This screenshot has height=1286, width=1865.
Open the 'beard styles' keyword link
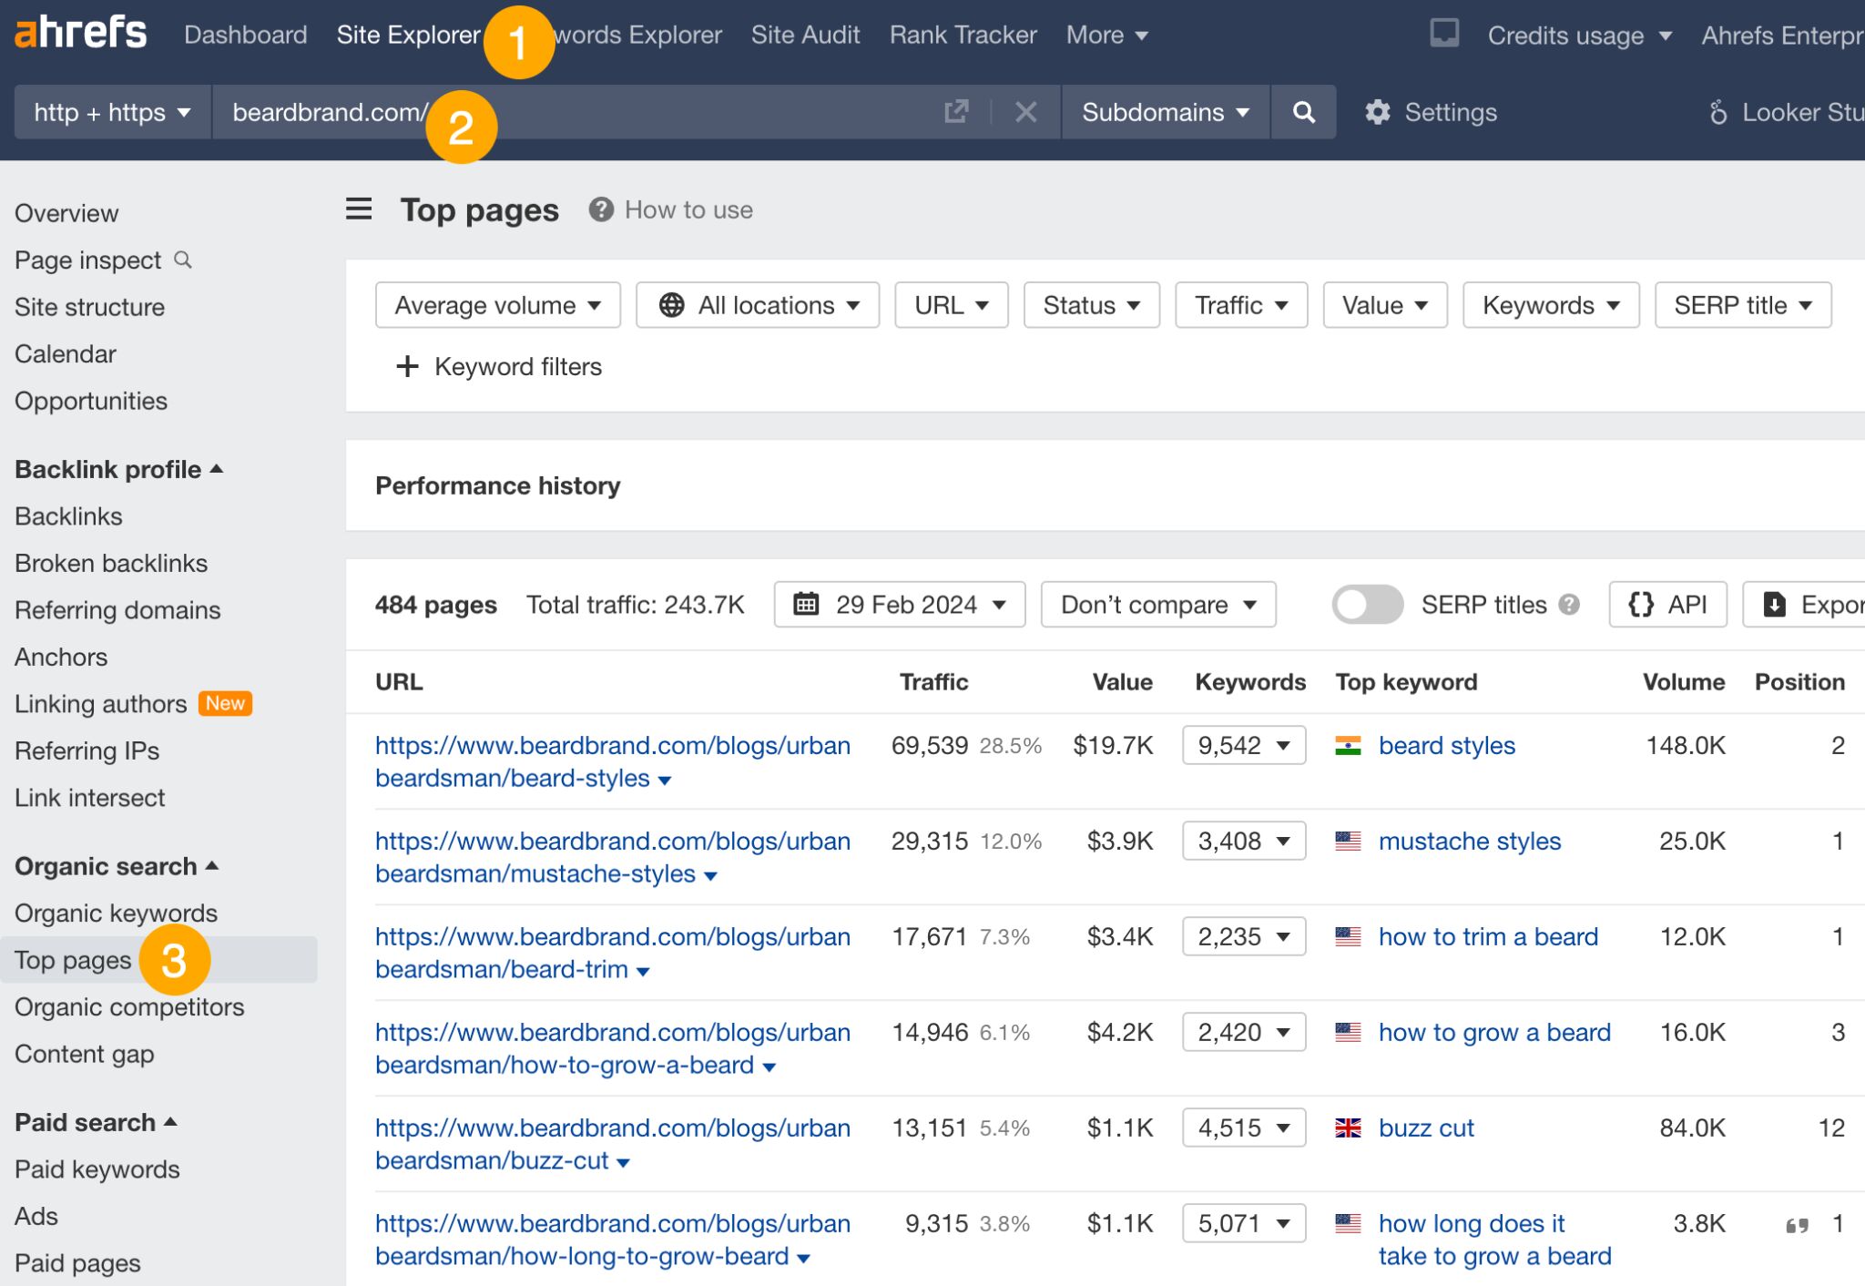[x=1446, y=745]
